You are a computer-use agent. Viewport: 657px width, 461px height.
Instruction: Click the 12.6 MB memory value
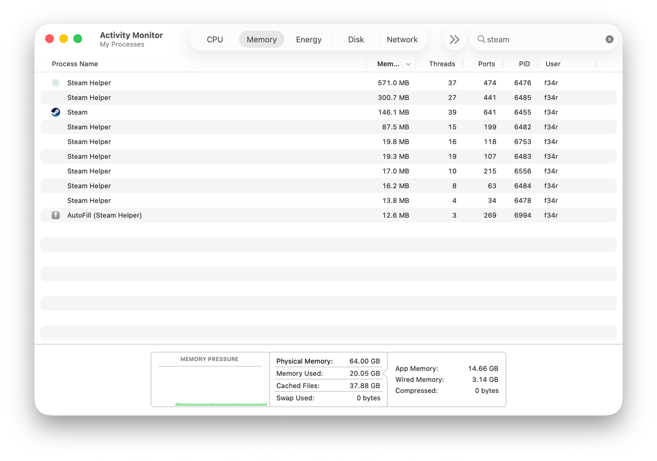(x=395, y=215)
